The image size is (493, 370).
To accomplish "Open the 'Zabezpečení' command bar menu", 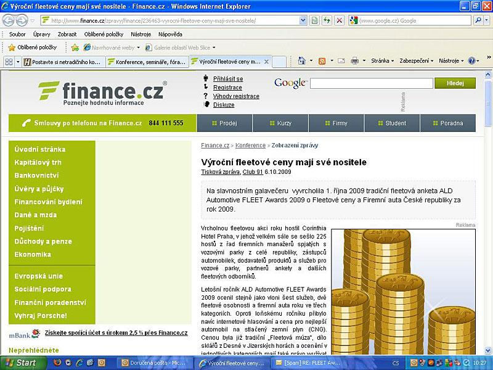I will (x=417, y=61).
